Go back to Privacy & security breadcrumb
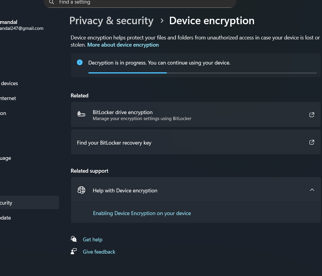The width and height of the screenshot is (322, 276). point(111,21)
